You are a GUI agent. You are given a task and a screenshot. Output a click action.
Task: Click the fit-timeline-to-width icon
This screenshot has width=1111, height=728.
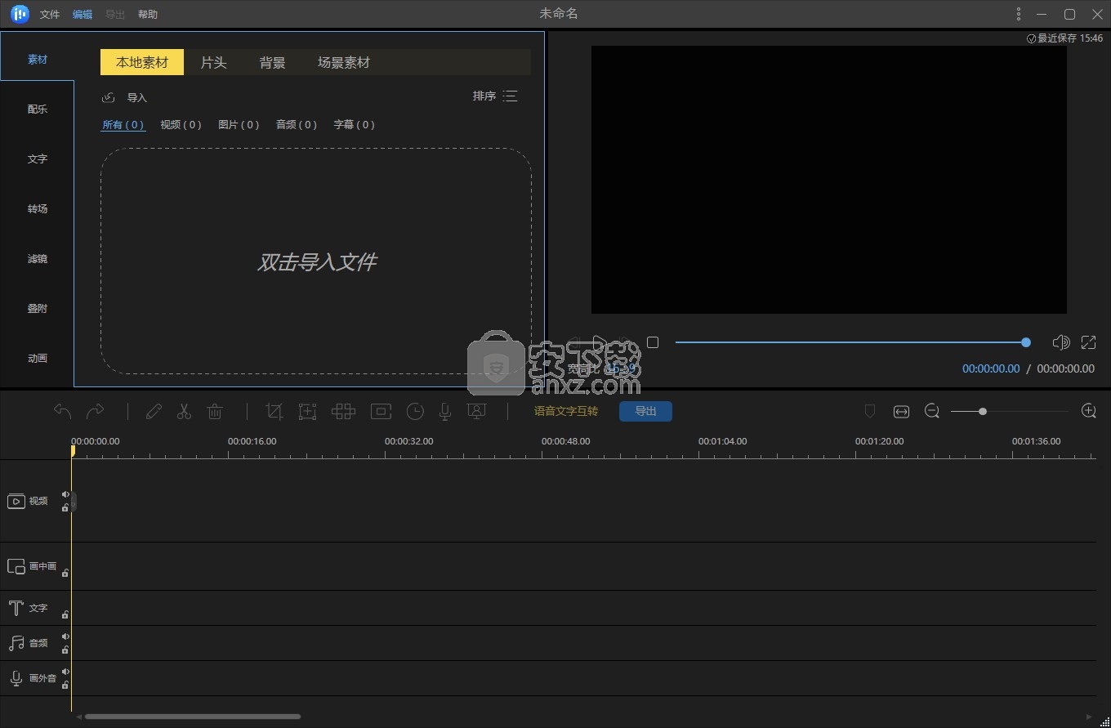click(901, 412)
